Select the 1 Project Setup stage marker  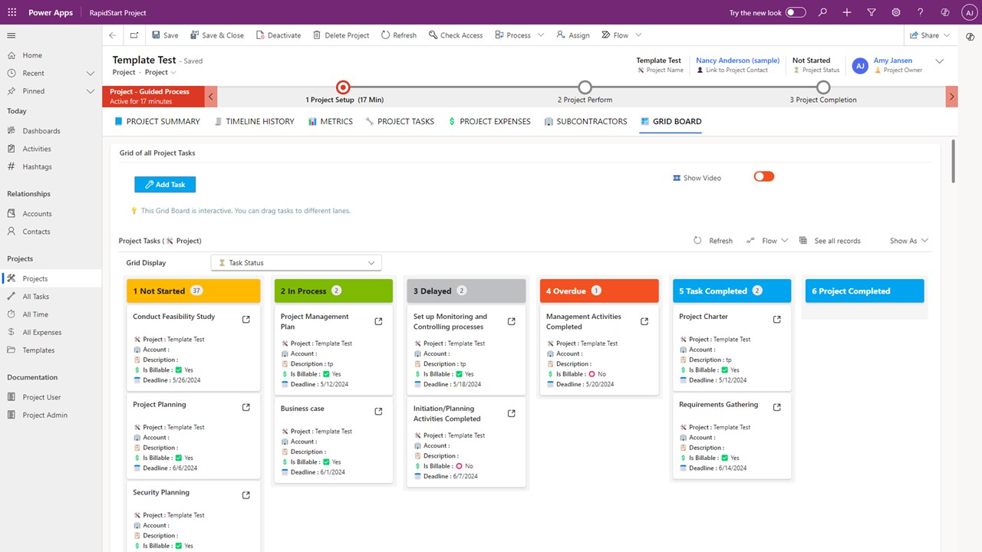point(343,87)
